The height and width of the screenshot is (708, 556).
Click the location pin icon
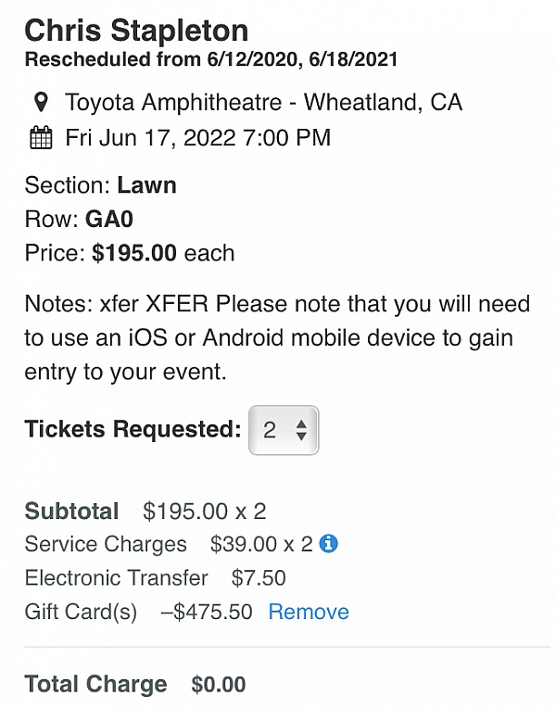(41, 103)
